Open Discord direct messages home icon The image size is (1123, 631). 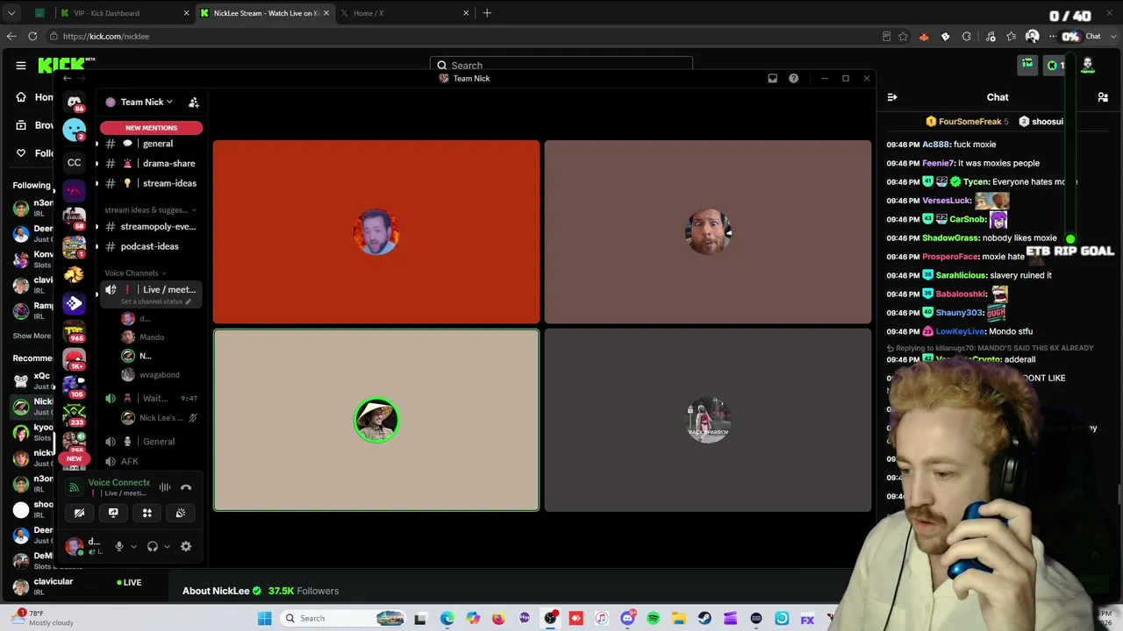(x=75, y=102)
